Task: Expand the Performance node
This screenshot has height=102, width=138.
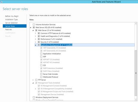Action: coord(35,39)
